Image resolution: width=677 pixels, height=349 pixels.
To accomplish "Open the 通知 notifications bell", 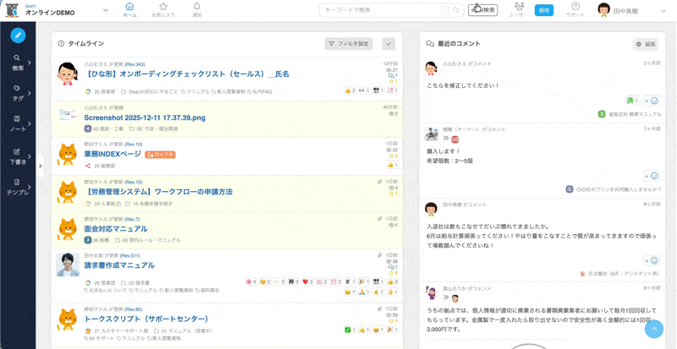I will pyautogui.click(x=197, y=10).
